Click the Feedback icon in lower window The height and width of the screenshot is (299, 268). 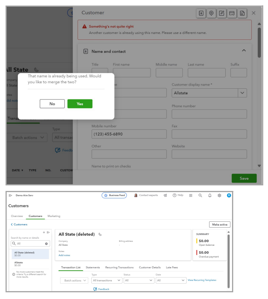[x=95, y=289]
